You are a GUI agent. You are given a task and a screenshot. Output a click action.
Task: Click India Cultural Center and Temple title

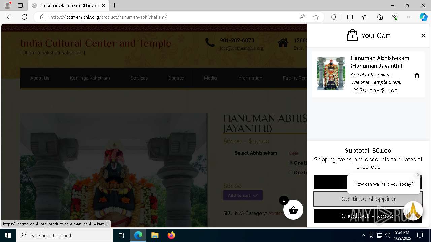click(x=96, y=43)
